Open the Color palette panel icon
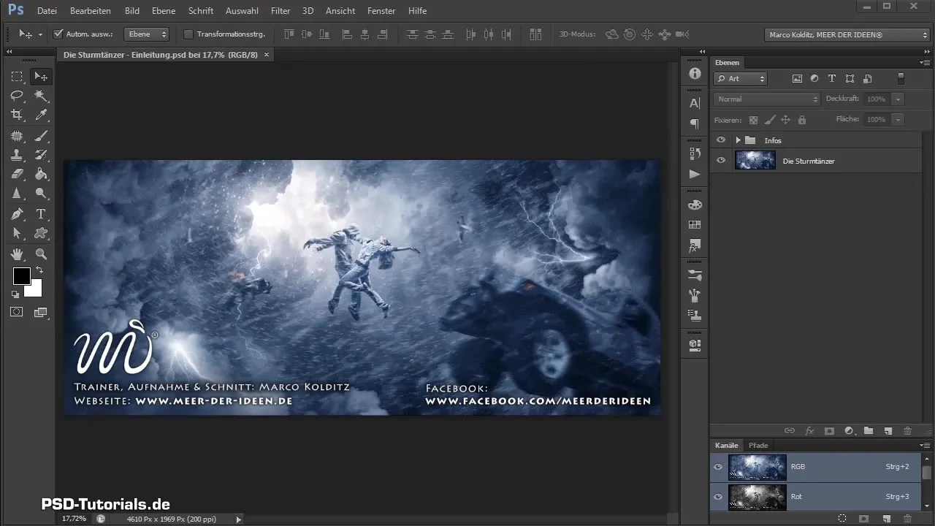Image resolution: width=935 pixels, height=526 pixels. pos(695,205)
